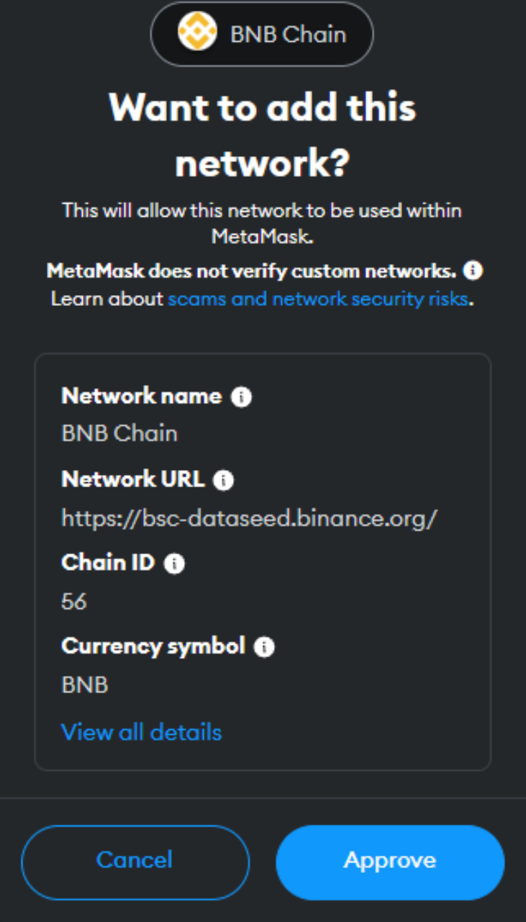Click the BNB Chain text in top pill
Screen dimensions: 526x922
click(288, 35)
